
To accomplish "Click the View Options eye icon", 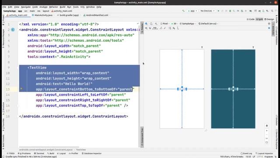I will [146, 28].
